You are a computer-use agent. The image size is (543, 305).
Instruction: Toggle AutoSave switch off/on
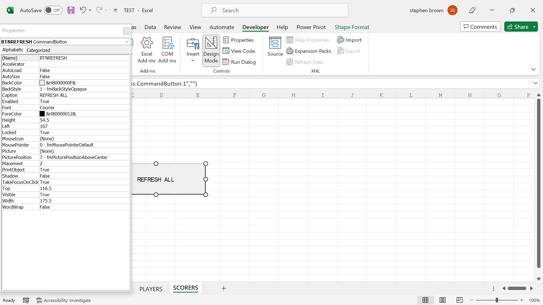pyautogui.click(x=53, y=10)
